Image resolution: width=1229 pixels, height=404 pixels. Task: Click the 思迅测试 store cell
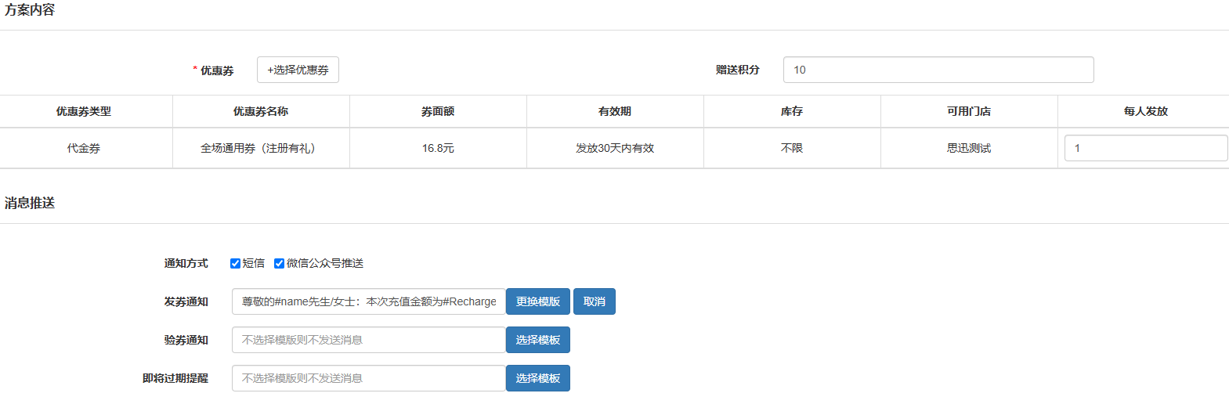coord(969,148)
